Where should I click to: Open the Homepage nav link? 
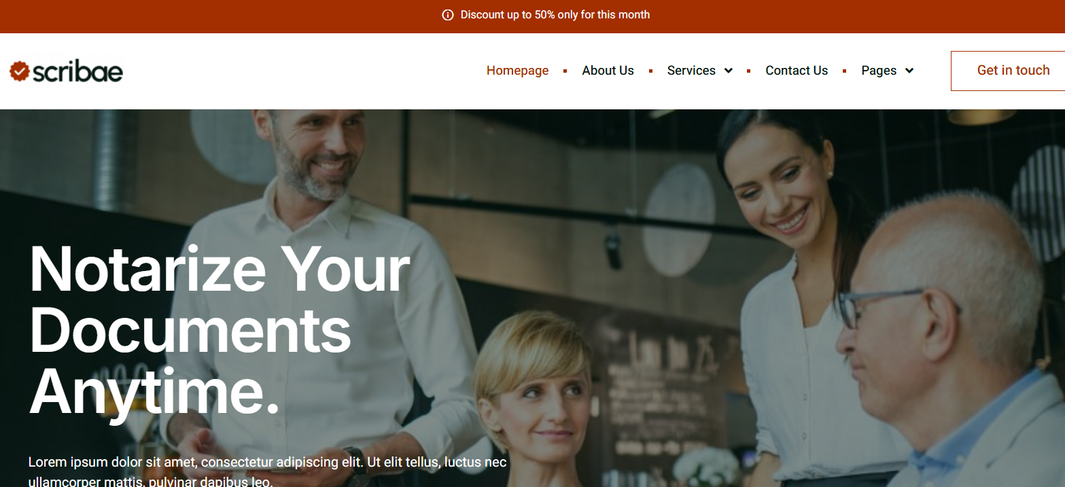pyautogui.click(x=517, y=71)
